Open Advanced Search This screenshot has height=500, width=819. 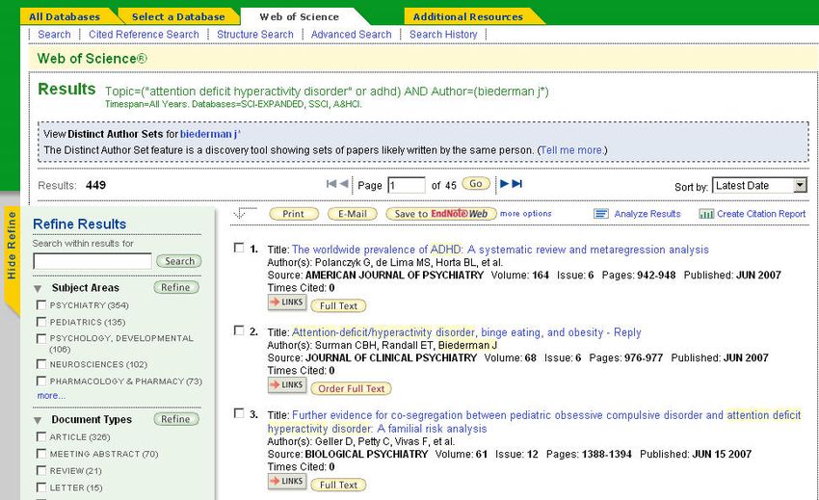pyautogui.click(x=351, y=34)
